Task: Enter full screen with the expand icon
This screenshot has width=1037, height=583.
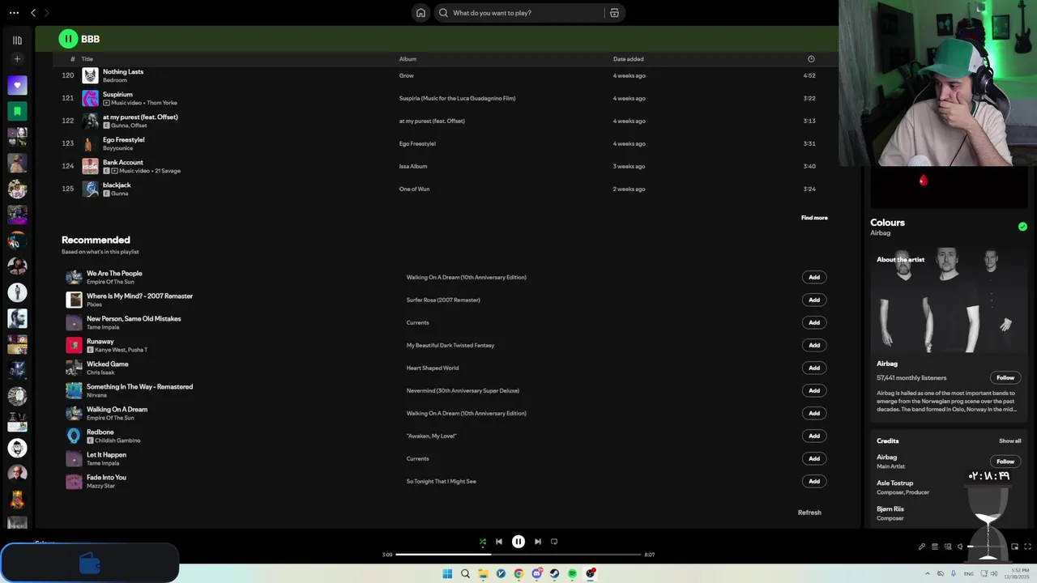Action: pos(1027,547)
